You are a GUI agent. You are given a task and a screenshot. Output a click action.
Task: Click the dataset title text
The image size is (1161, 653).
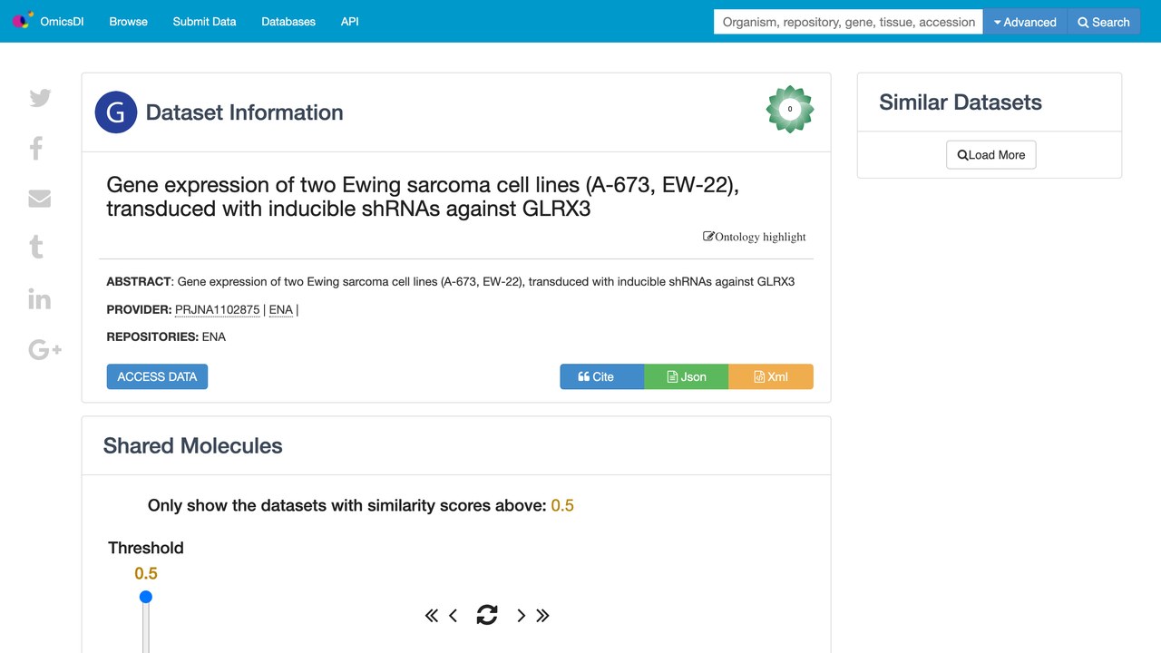(424, 197)
